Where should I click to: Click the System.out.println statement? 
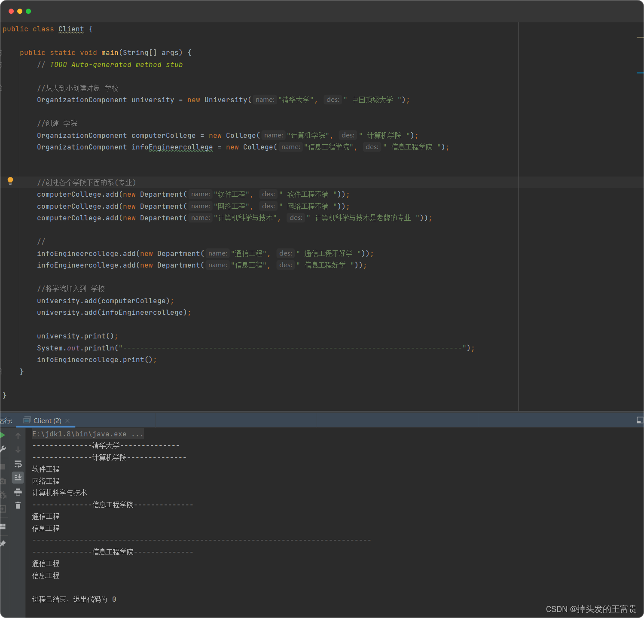point(256,348)
